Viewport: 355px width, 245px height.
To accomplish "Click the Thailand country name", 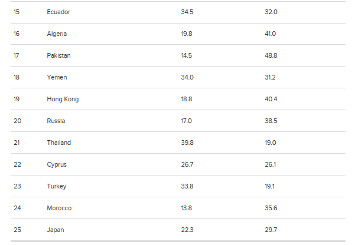I will [x=59, y=143].
